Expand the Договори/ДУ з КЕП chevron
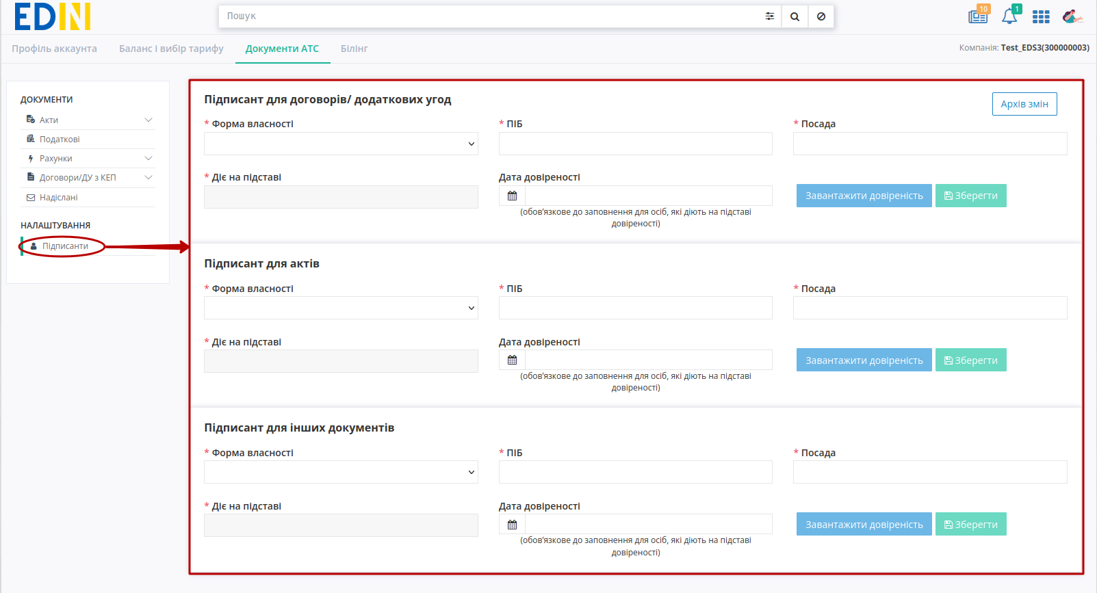This screenshot has width=1097, height=593. (149, 177)
